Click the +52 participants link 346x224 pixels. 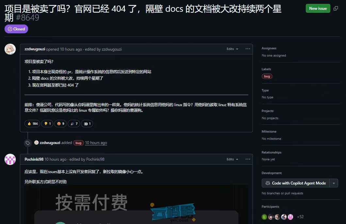pos(300,216)
